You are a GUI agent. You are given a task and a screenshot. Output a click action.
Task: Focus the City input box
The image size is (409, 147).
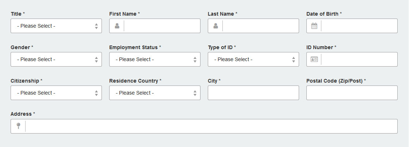253,93
